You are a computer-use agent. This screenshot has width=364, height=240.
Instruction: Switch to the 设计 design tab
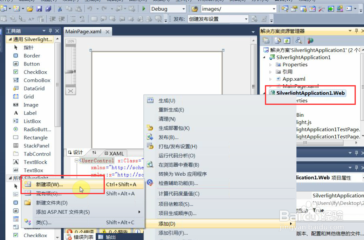click(75, 152)
